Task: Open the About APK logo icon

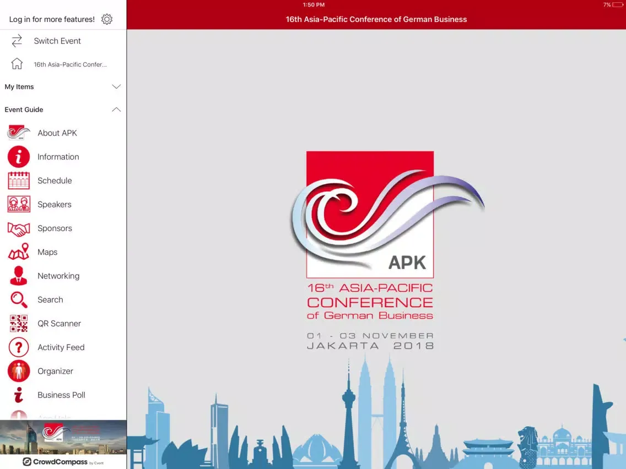Action: (x=18, y=133)
